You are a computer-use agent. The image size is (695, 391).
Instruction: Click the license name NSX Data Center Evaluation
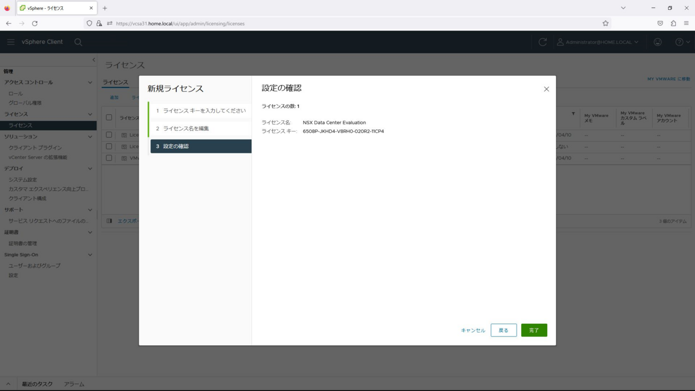coord(334,123)
